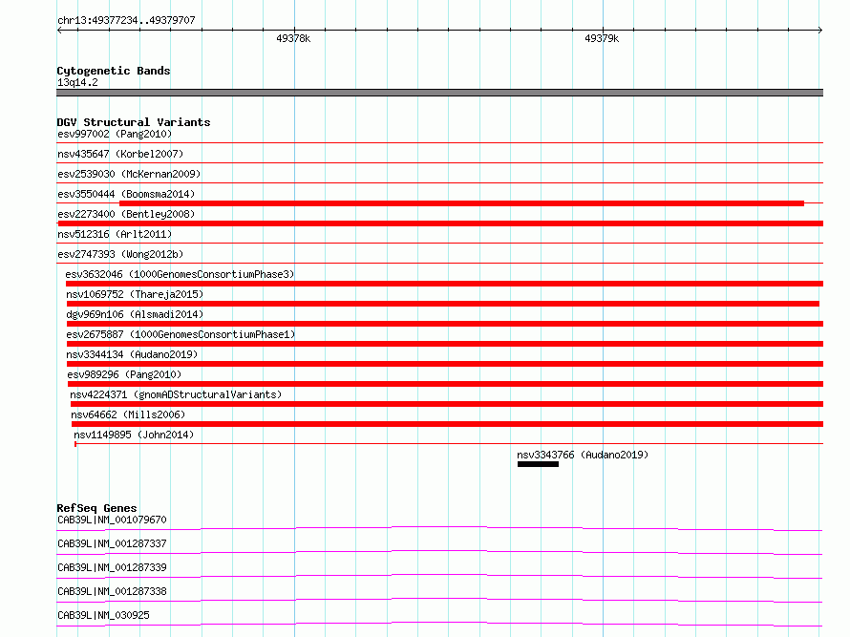Open variant esv989296 (Pang2010)

(x=124, y=374)
